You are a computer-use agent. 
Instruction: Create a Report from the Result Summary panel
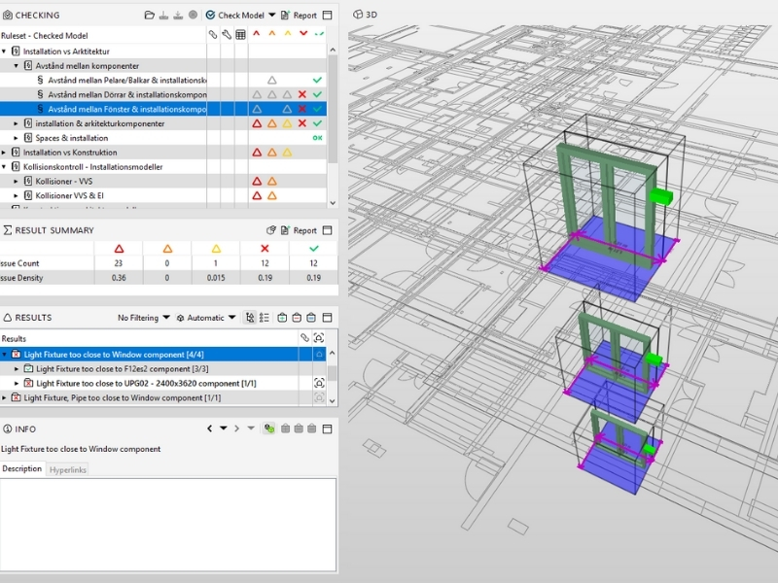coord(299,230)
